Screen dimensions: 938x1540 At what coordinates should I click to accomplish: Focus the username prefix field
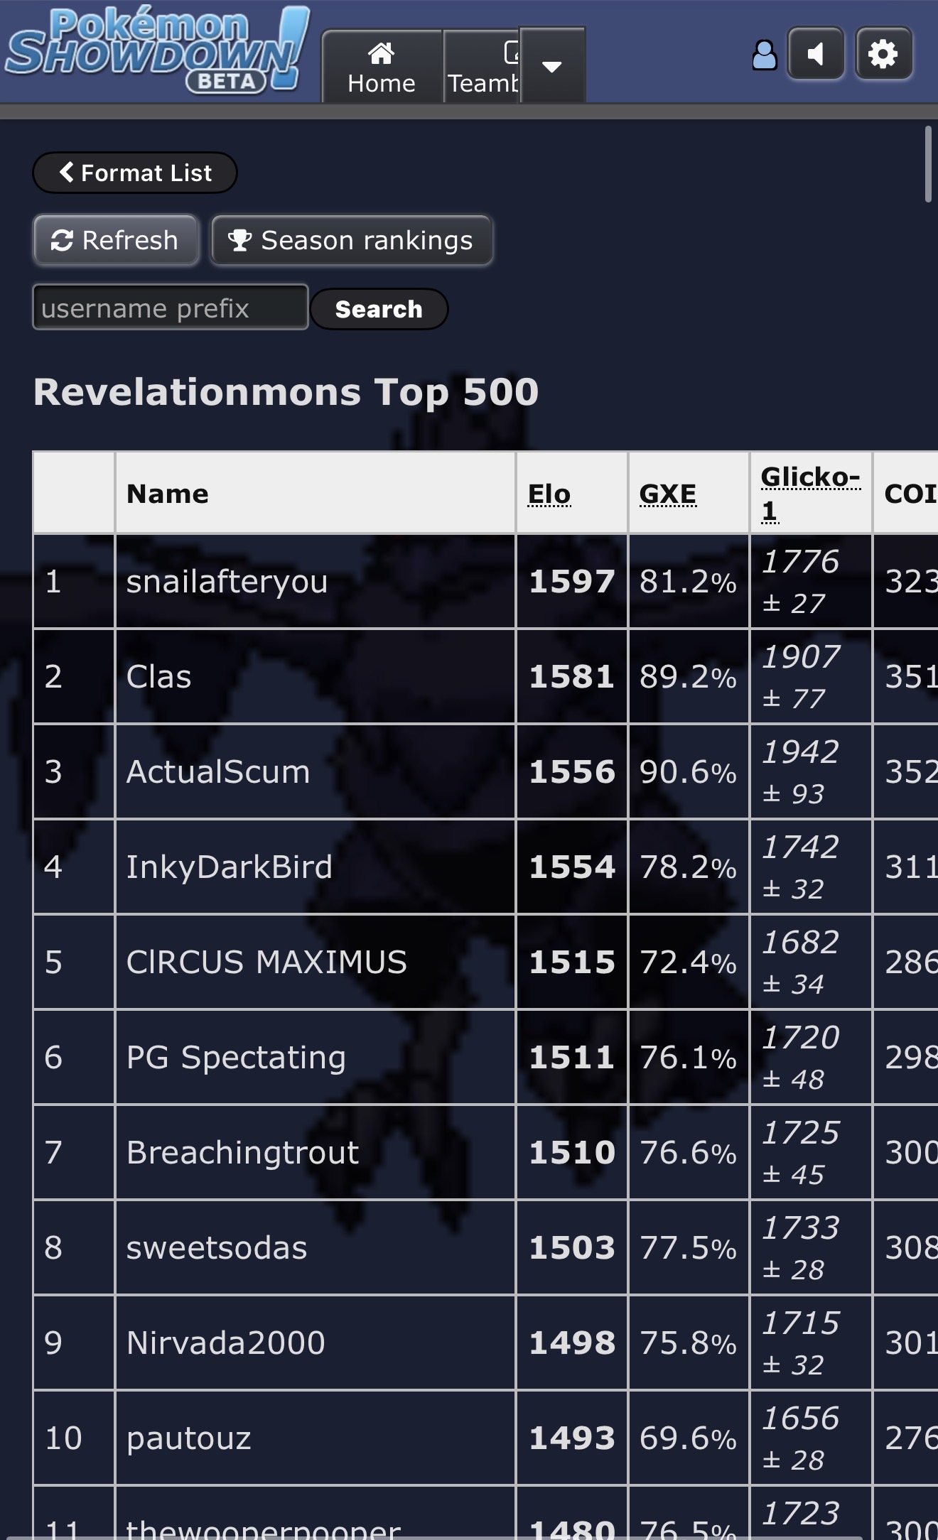click(x=171, y=307)
